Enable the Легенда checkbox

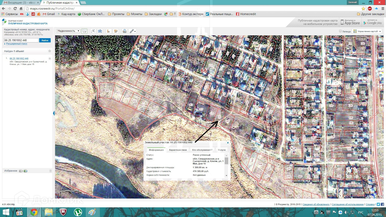(340, 31)
